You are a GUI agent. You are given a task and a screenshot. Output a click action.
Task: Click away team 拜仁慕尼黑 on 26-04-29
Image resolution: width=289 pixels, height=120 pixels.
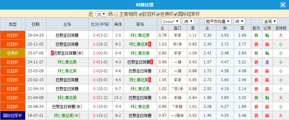pos(140,35)
